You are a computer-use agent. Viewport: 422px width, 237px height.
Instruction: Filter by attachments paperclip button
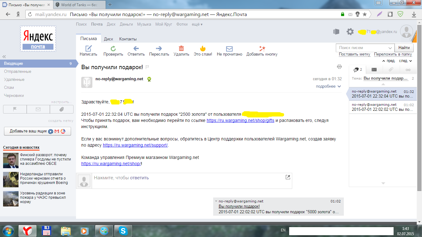click(61, 109)
